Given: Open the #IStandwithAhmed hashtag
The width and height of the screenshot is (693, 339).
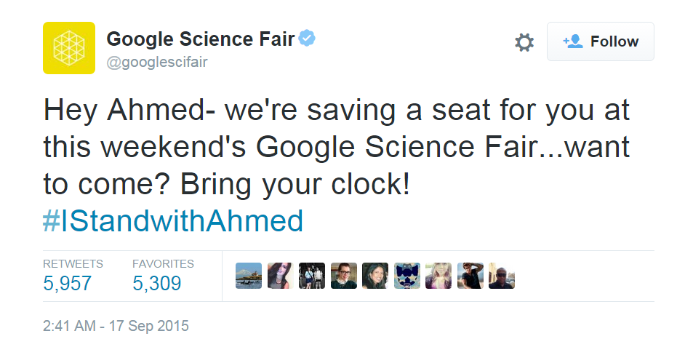Looking at the screenshot, I should pyautogui.click(x=173, y=221).
